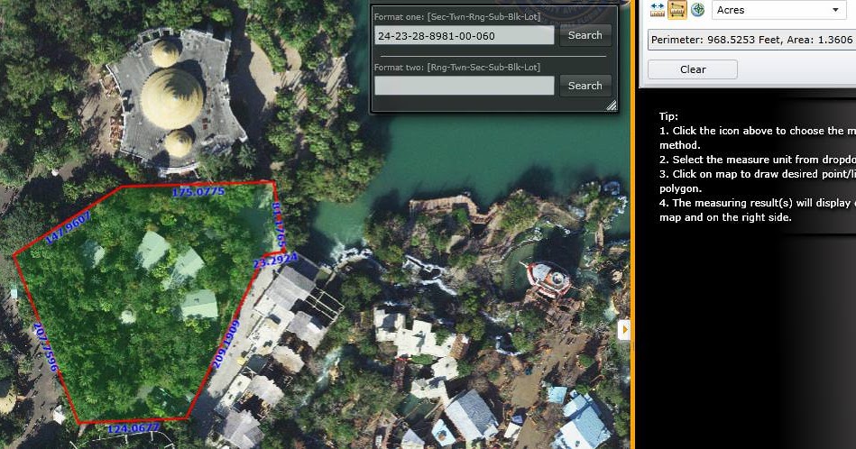Click the Perimeter and Area result box
The width and height of the screenshot is (856, 449).
[751, 40]
